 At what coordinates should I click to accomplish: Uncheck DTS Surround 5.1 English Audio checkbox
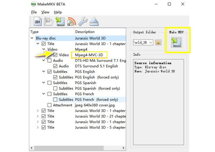pos(55,66)
